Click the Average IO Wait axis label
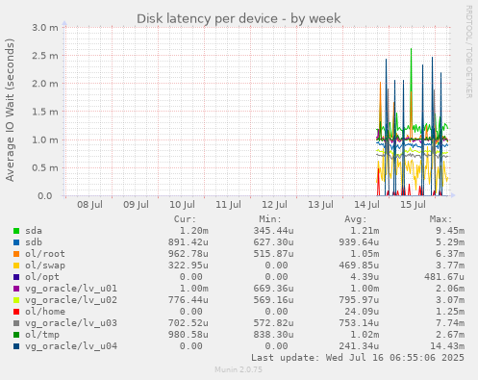Image resolution: width=478 pixels, height=380 pixels. [x=10, y=111]
